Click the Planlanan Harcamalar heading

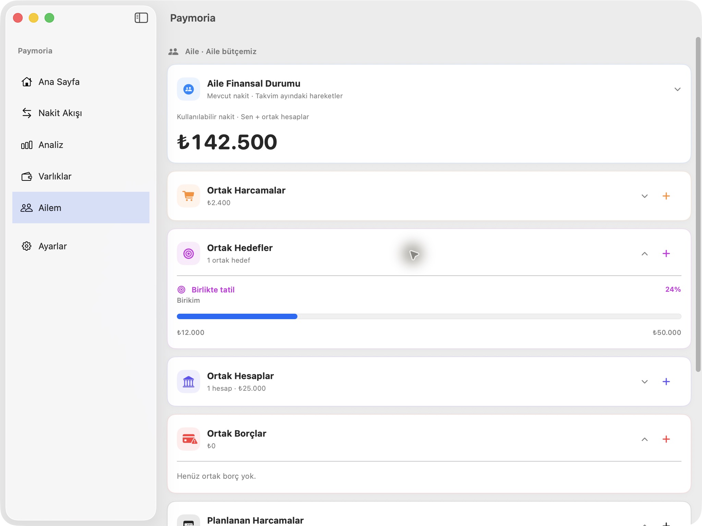tap(255, 520)
